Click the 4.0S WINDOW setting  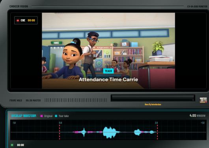click(x=198, y=115)
